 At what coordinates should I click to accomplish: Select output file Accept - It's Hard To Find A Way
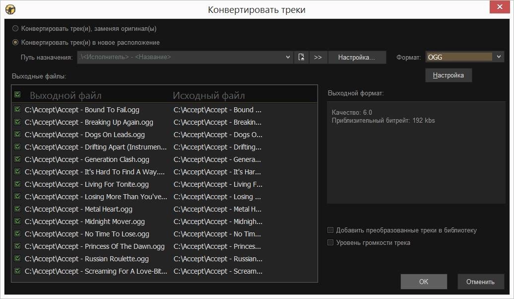95,172
